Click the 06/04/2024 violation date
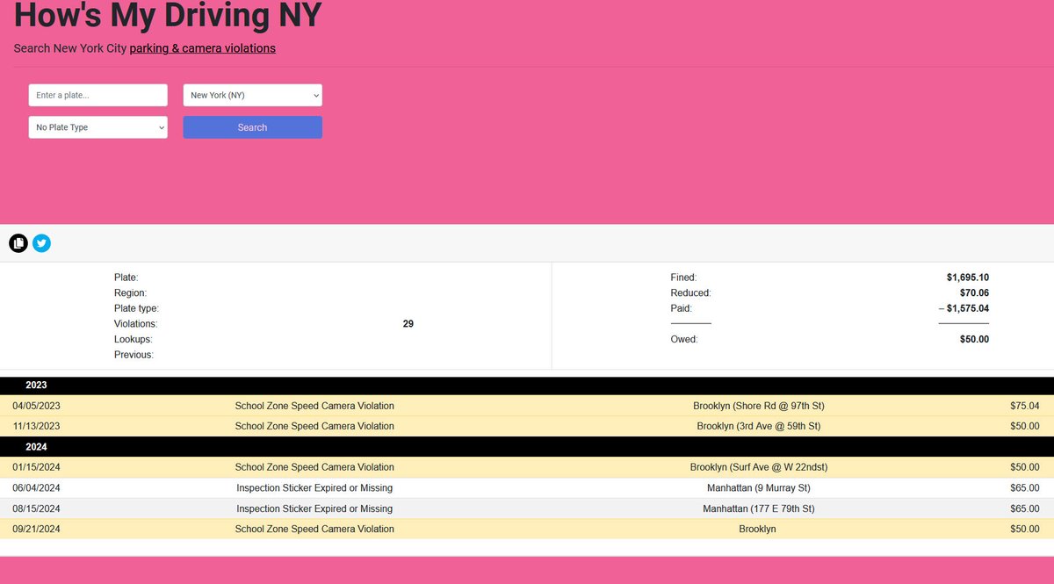This screenshot has height=584, width=1054. 36,487
